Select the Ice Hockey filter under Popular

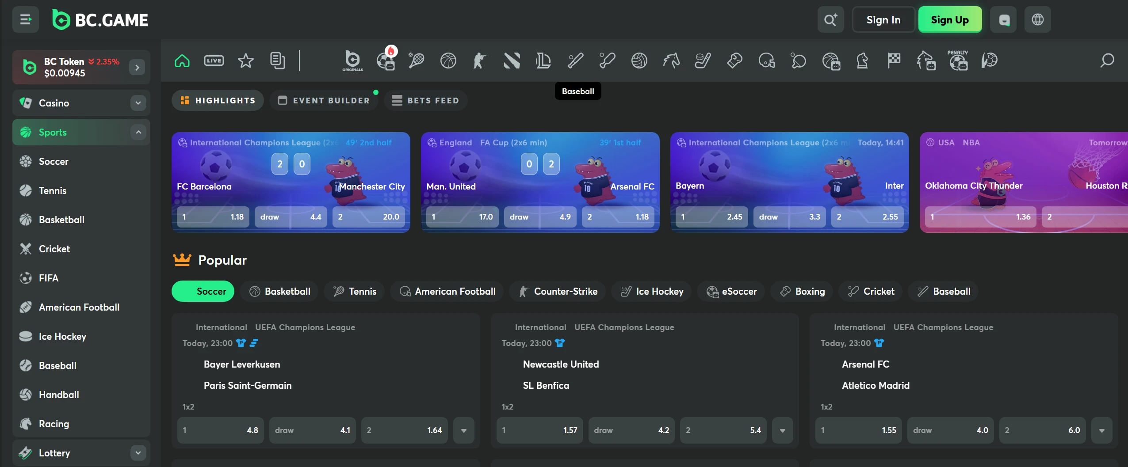click(x=652, y=292)
